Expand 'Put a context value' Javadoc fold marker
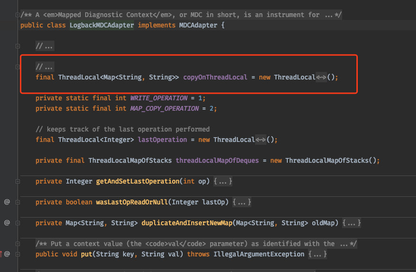The image size is (416, 272). coord(18,244)
